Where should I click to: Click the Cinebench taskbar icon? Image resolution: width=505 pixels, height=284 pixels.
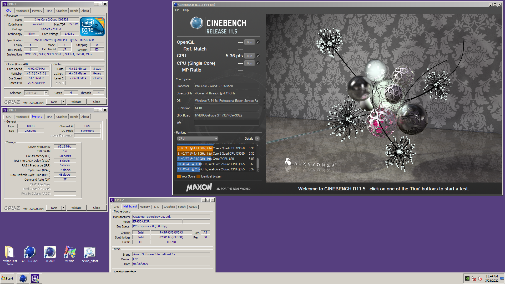23,278
